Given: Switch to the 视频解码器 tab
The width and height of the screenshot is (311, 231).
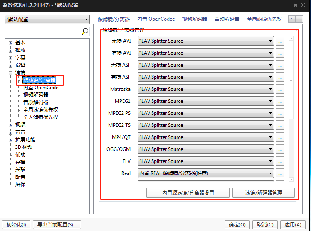Looking at the screenshot, I should pyautogui.click(x=195, y=19).
